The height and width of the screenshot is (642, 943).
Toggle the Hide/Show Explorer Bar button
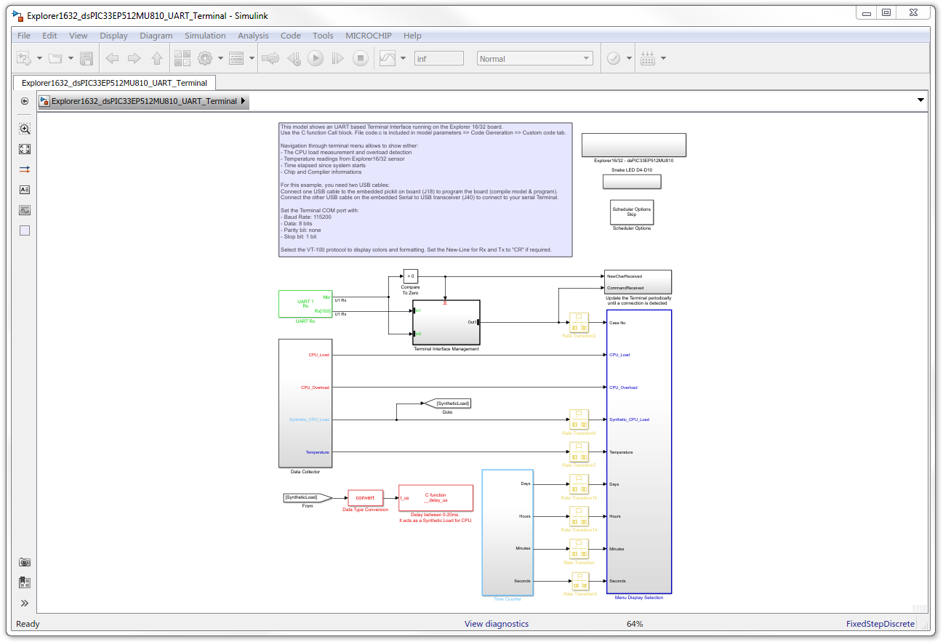coord(25,101)
